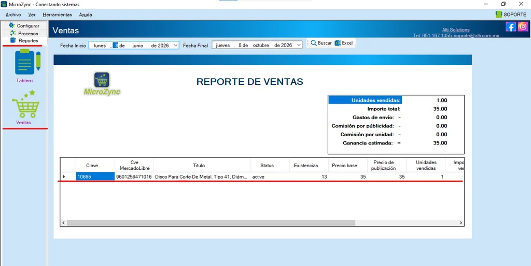Select the cell with clave 10665
This screenshot has height=266, width=531.
pyautogui.click(x=95, y=177)
